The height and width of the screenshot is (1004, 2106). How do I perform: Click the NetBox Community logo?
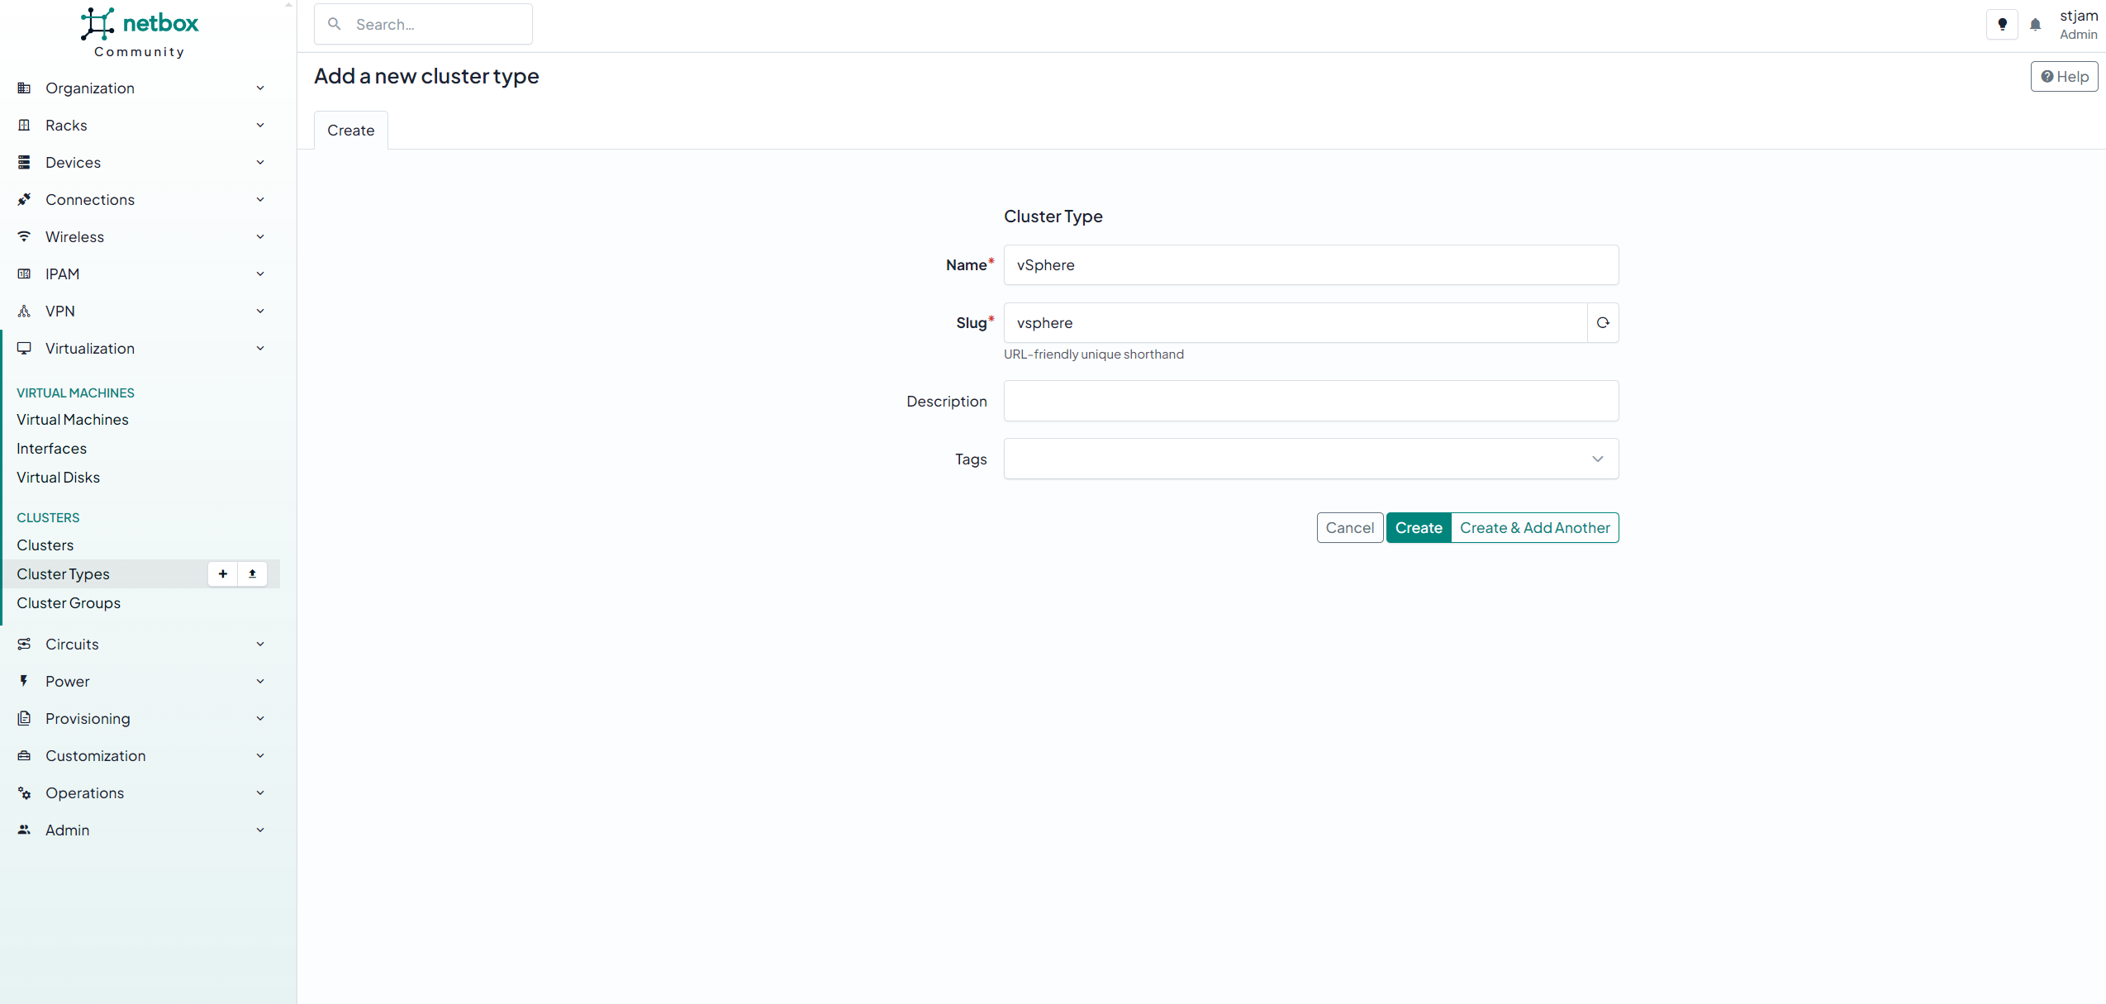click(140, 32)
